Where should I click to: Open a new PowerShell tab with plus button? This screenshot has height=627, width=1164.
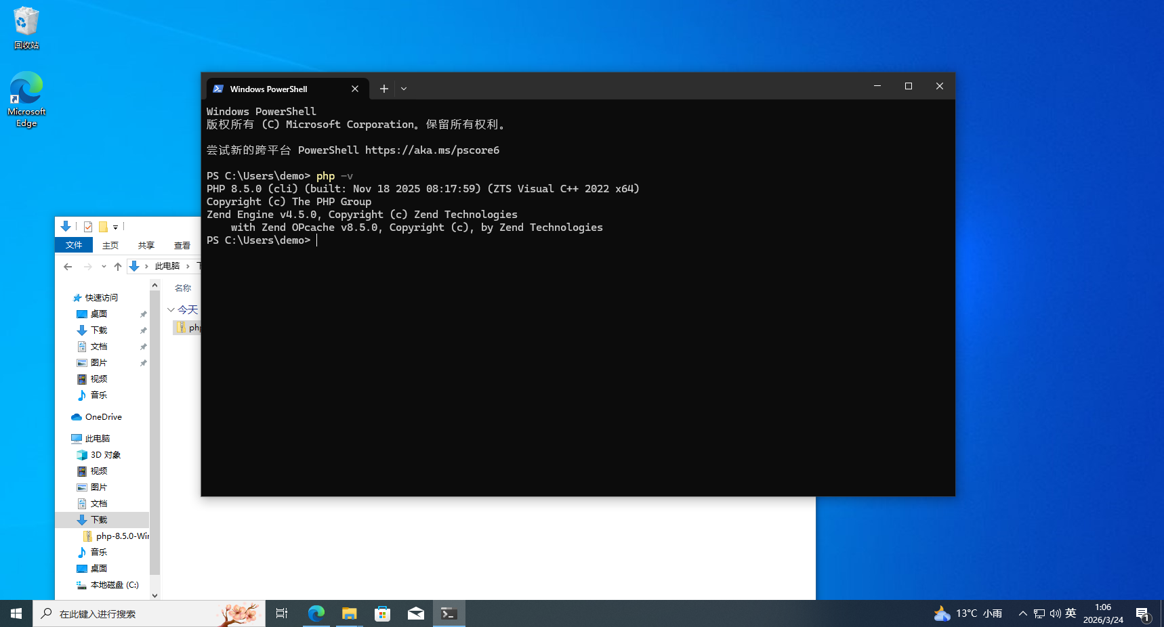click(x=383, y=89)
